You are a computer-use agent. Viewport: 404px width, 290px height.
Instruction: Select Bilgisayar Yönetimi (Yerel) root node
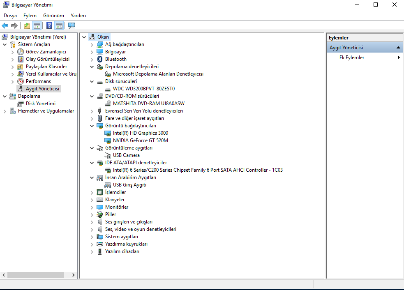coord(38,37)
